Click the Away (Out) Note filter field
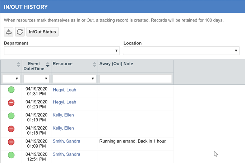The image size is (245, 163). point(136,79)
